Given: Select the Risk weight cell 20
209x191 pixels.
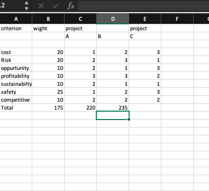Looking at the screenshot, I should coord(48,60).
